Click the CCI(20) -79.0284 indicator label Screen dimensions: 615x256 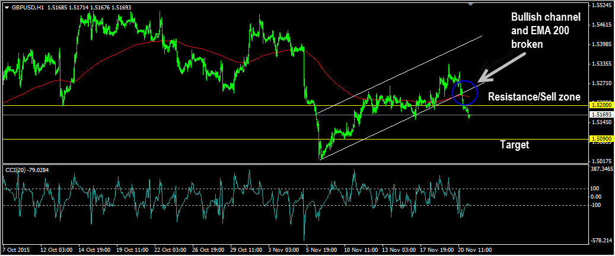pos(27,170)
